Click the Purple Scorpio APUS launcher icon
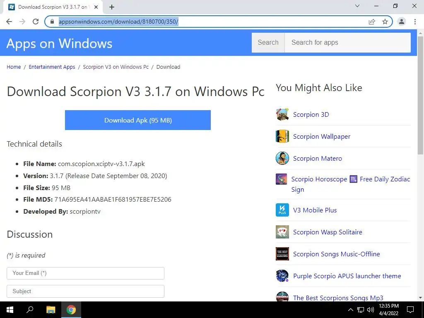Viewport: 424px width, 318px height. coord(282,276)
